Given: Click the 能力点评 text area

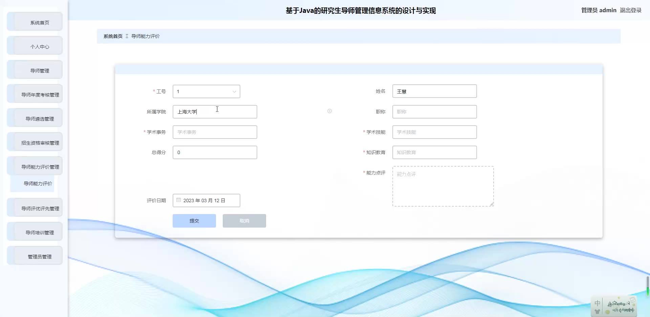Looking at the screenshot, I should point(443,186).
